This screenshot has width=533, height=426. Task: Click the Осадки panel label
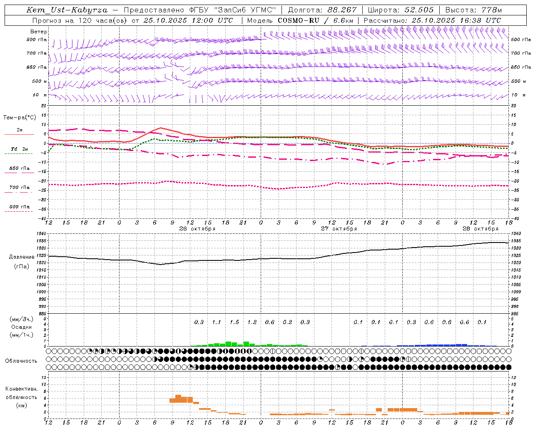click(21, 327)
